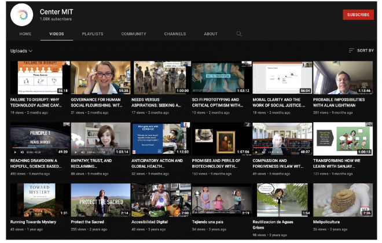
Task: Click volume icon on Reaching Drawdown thumbnail
Action: pos(23,152)
